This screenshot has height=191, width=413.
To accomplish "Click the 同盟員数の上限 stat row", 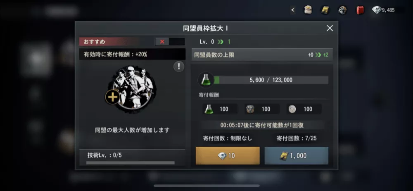I will (x=262, y=55).
